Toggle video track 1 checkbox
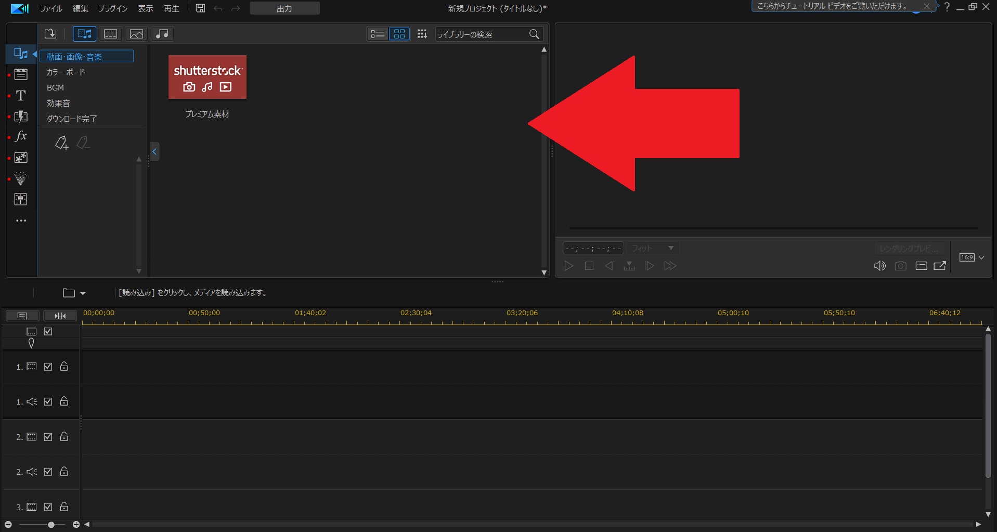The height and width of the screenshot is (532, 997). click(48, 367)
